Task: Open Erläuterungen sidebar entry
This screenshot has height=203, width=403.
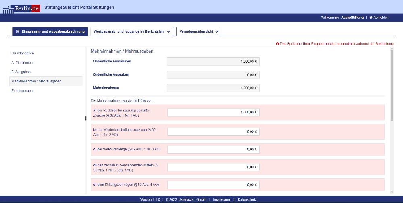Action: (x=22, y=91)
